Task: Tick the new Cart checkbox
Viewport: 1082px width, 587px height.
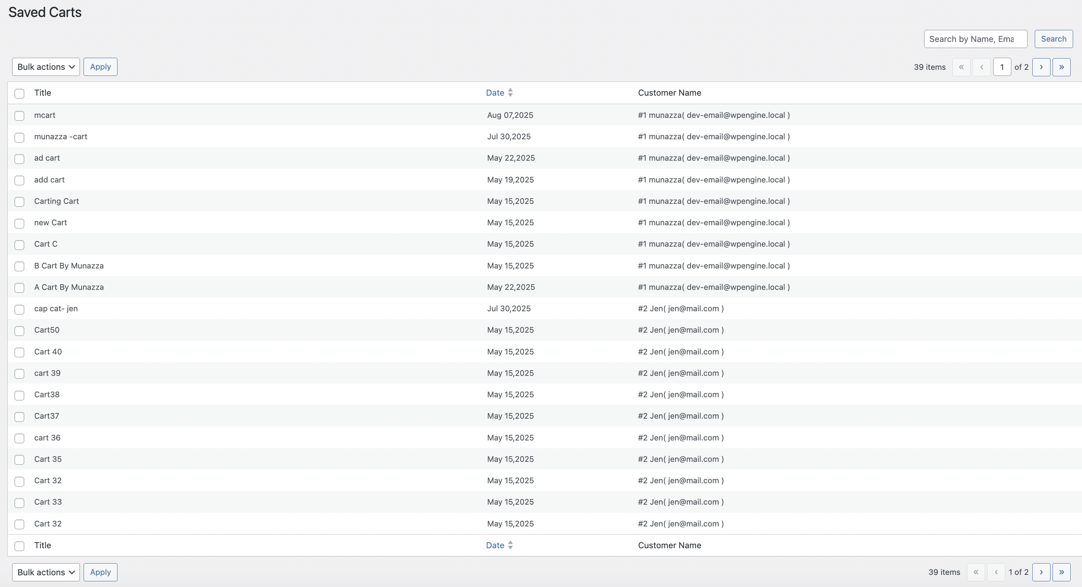Action: (19, 223)
